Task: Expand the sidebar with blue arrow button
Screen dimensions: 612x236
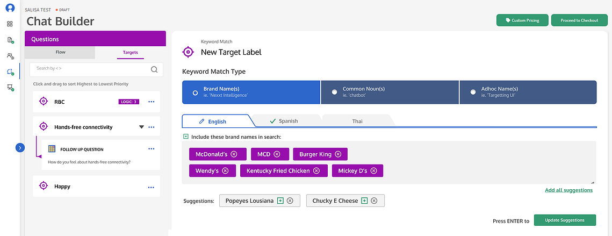Action: 20,148
